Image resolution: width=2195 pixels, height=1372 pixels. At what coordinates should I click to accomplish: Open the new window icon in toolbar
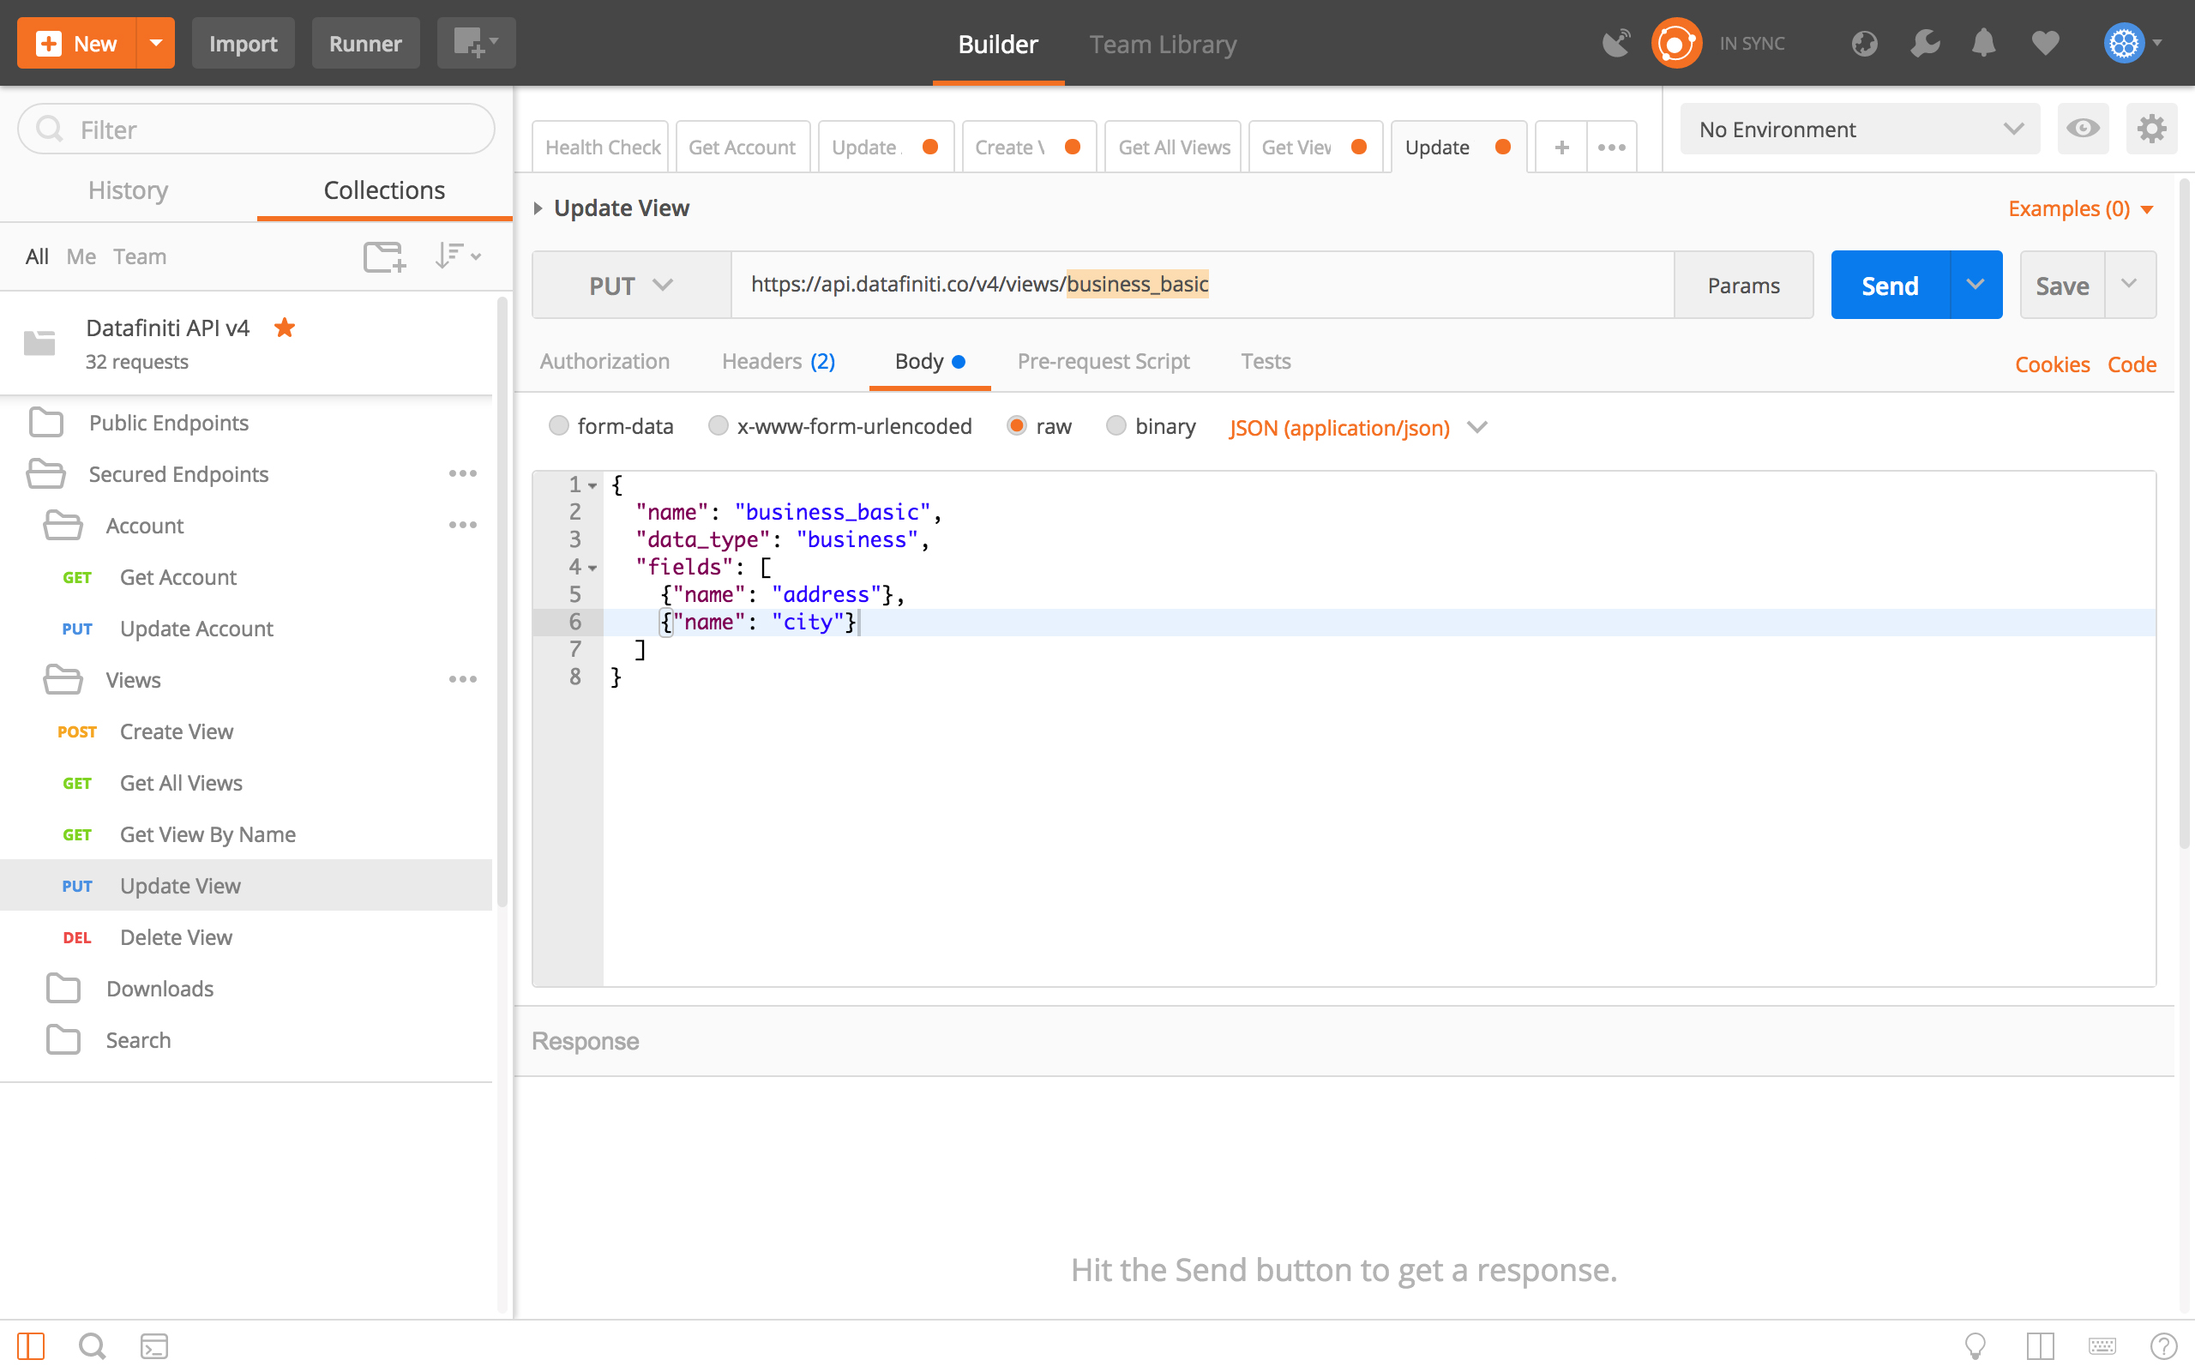pyautogui.click(x=475, y=43)
